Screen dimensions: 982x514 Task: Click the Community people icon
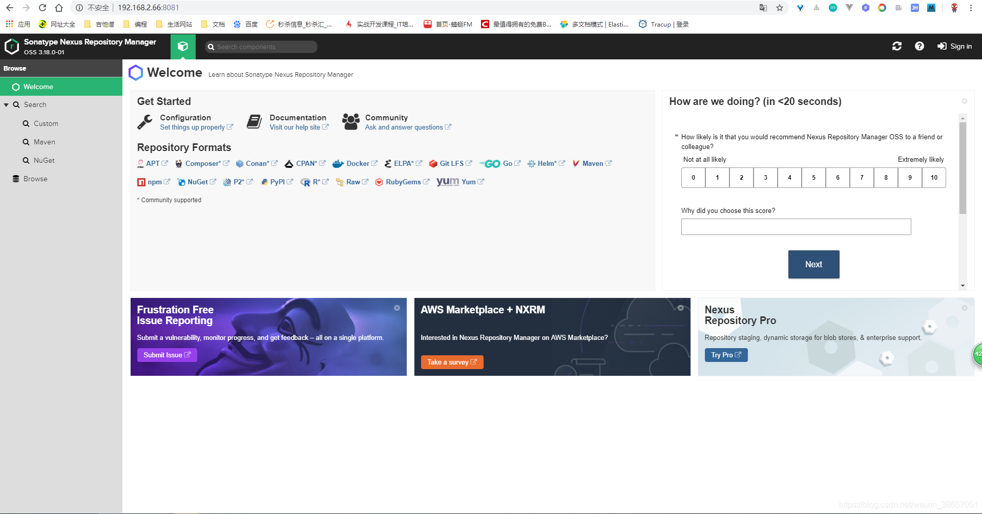[351, 122]
